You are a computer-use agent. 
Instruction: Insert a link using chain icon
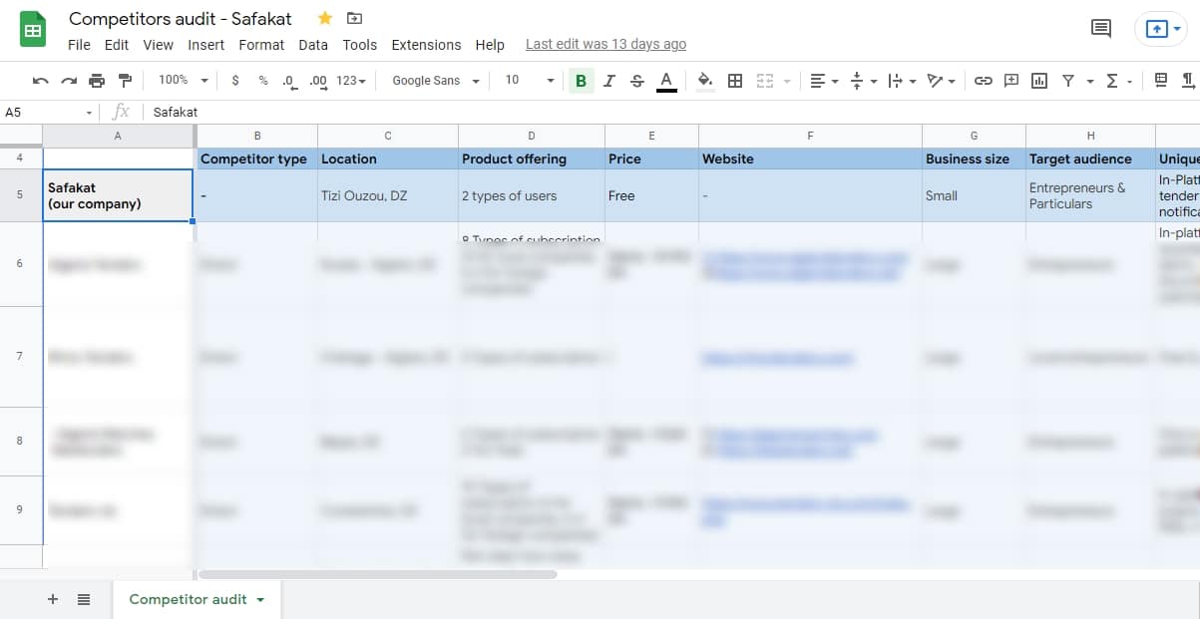(x=984, y=81)
